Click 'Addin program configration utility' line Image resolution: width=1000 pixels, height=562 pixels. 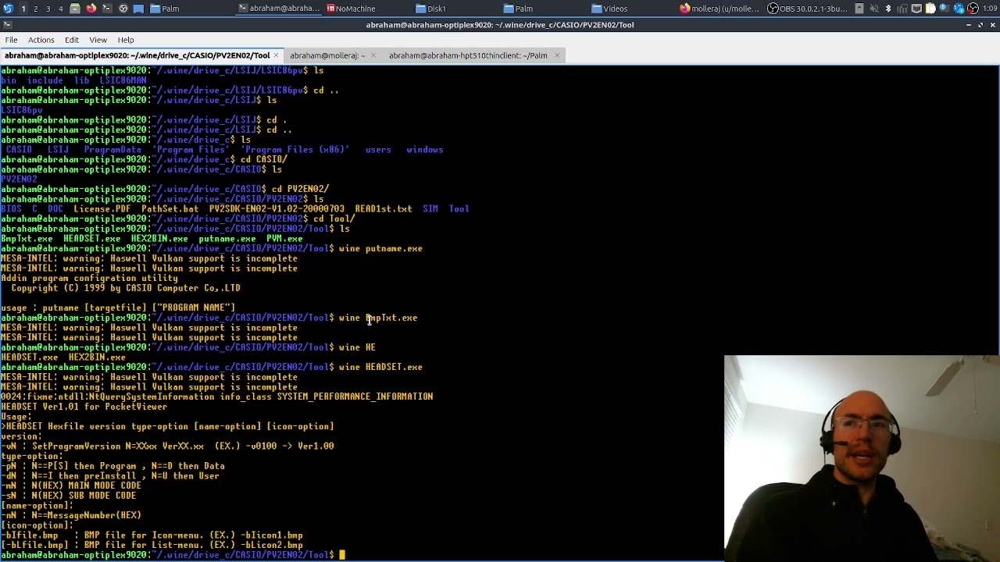click(x=89, y=278)
